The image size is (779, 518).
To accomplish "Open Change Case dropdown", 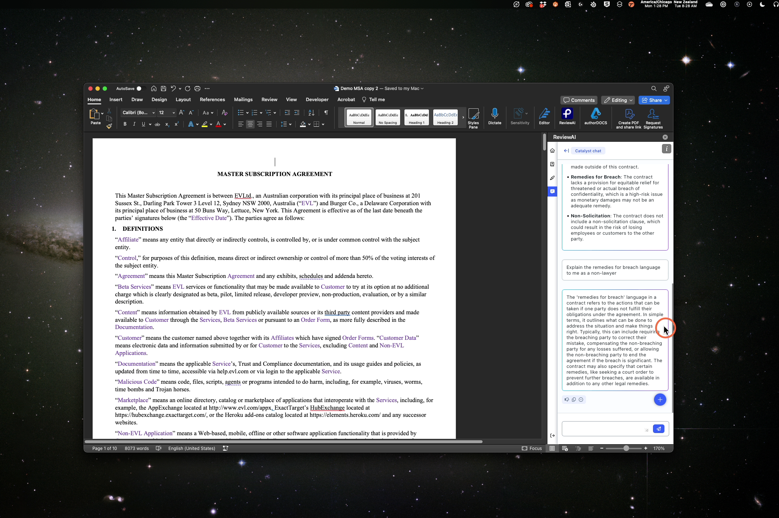I will 208,113.
